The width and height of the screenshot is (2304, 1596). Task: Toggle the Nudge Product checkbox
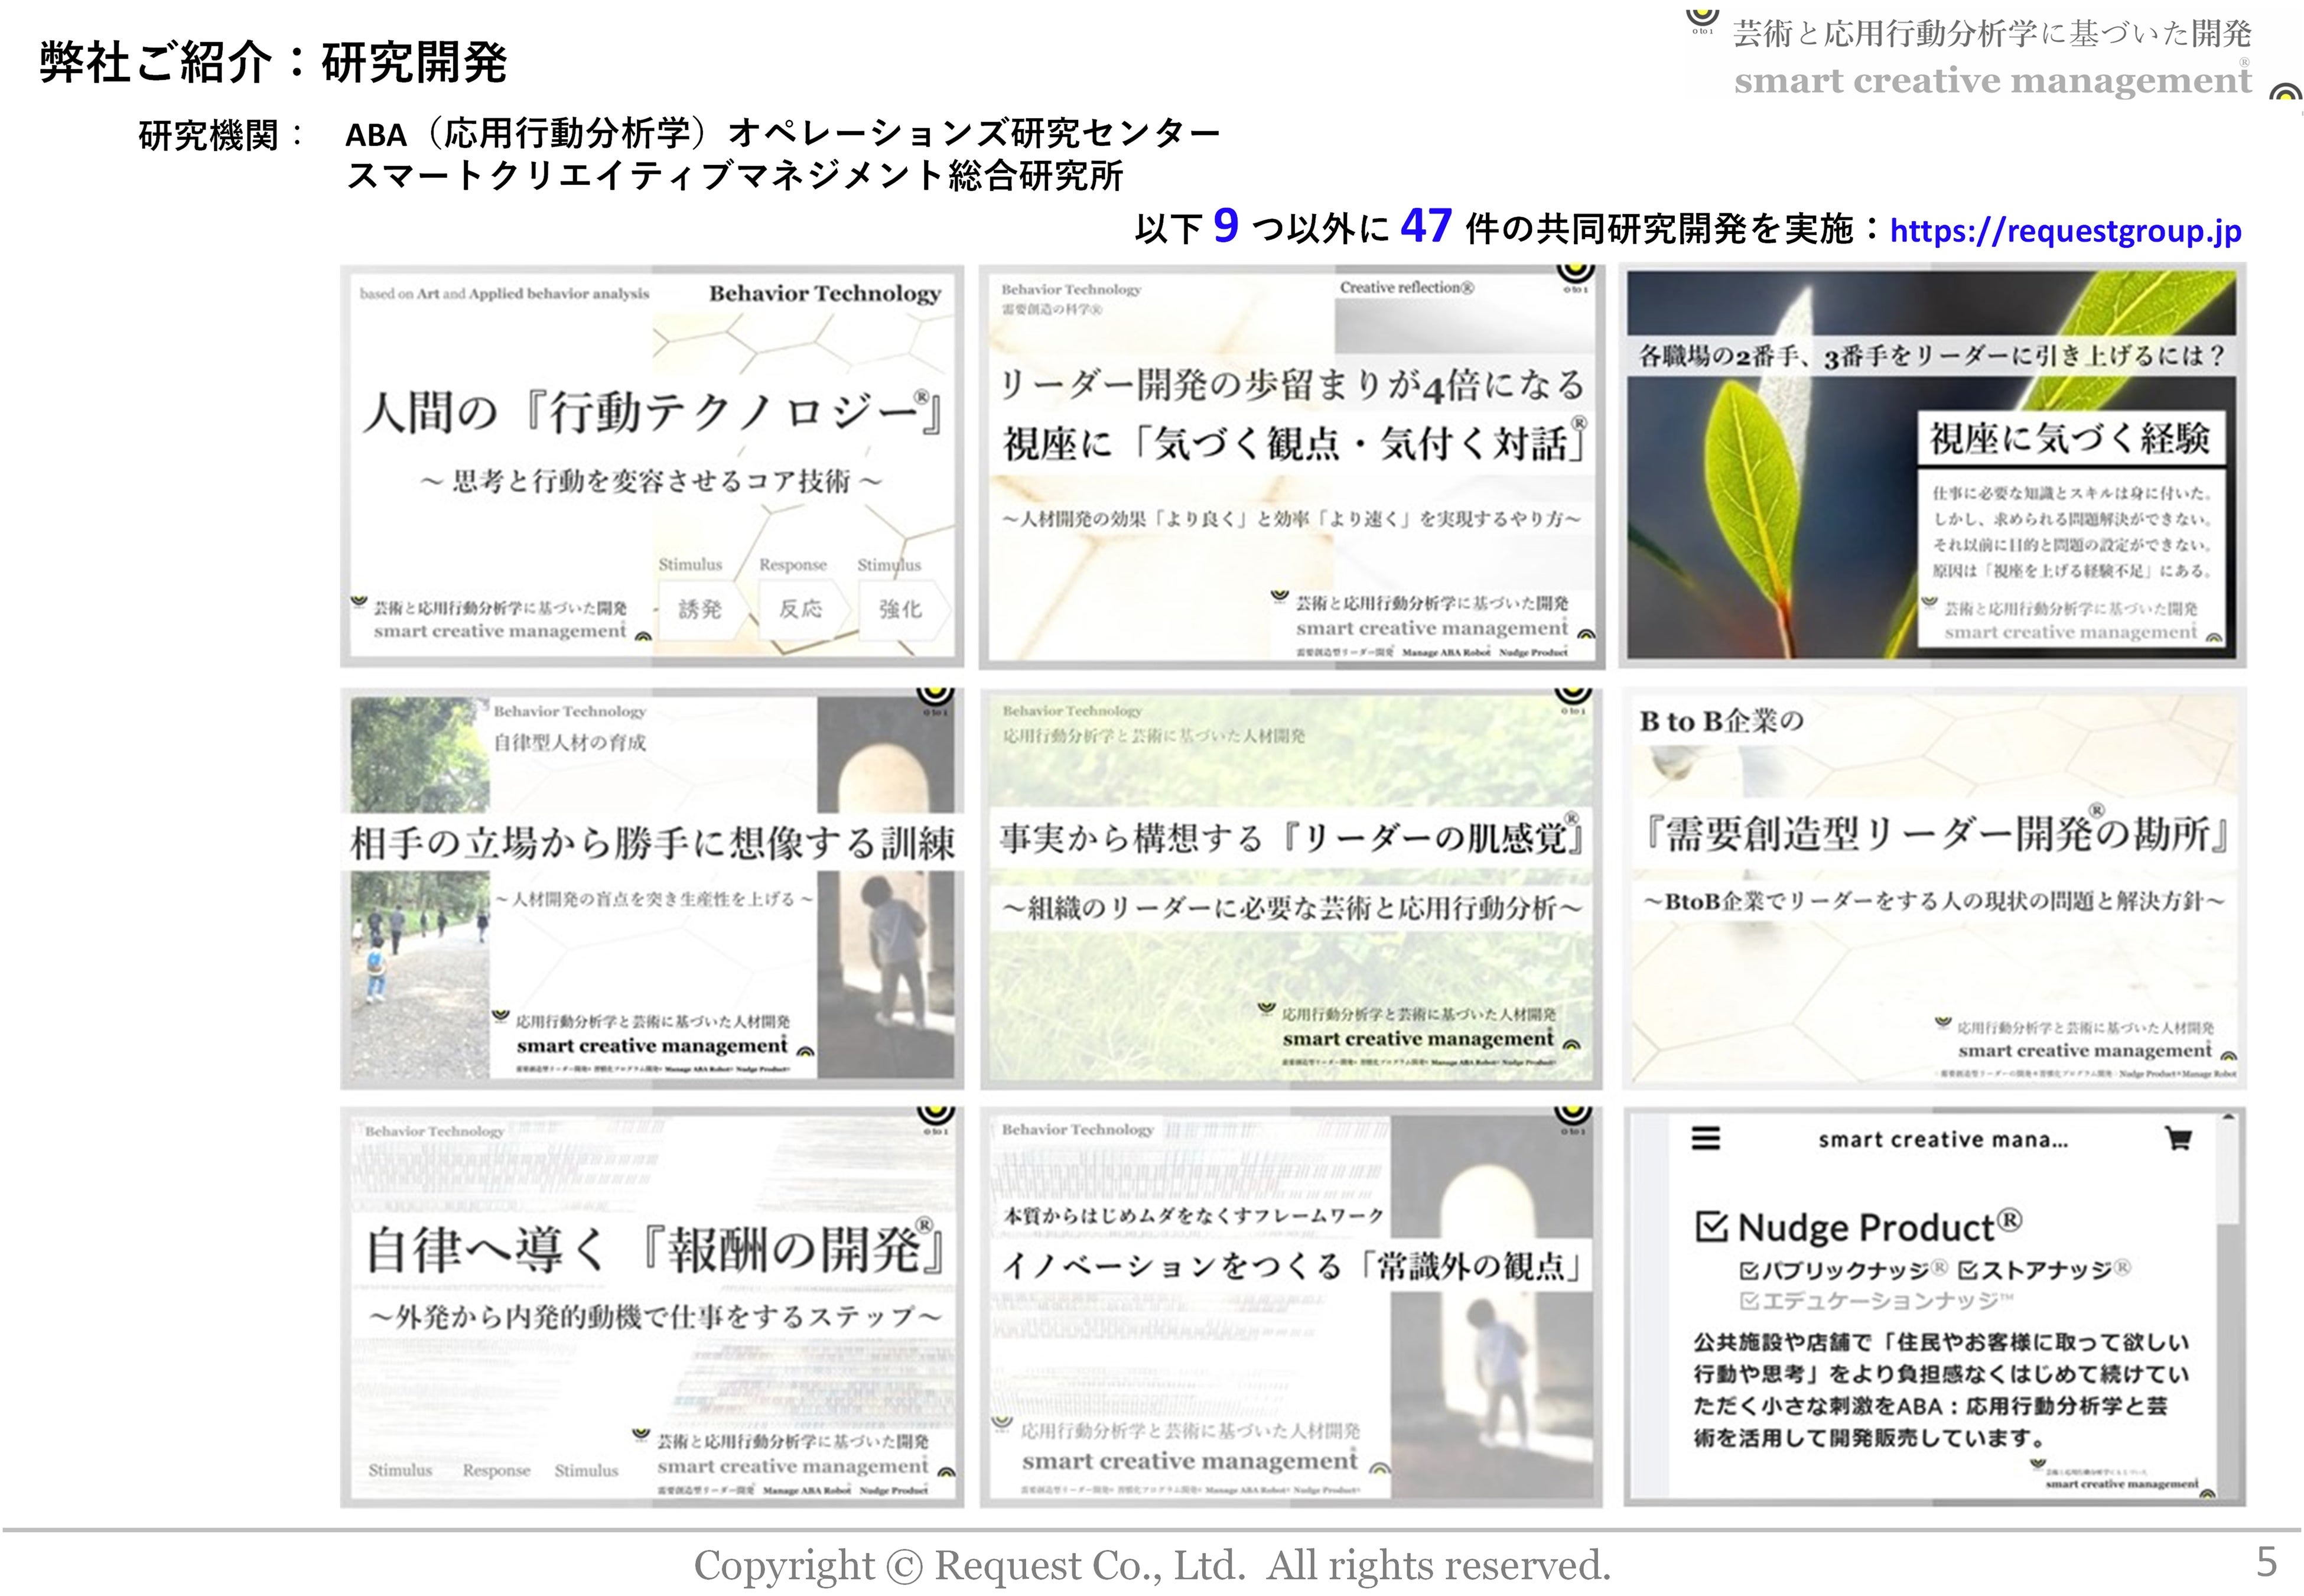[x=1711, y=1227]
